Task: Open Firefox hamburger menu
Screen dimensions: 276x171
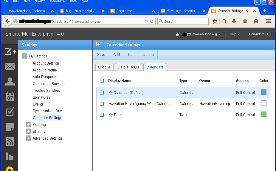Action: (x=269, y=21)
